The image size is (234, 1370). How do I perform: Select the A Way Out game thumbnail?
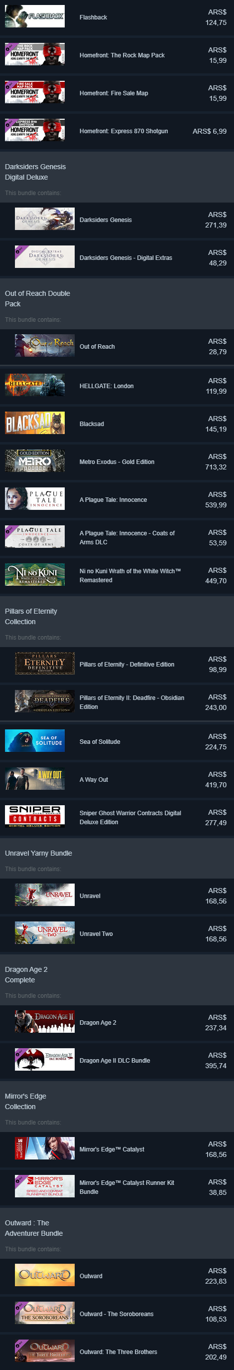[x=34, y=779]
